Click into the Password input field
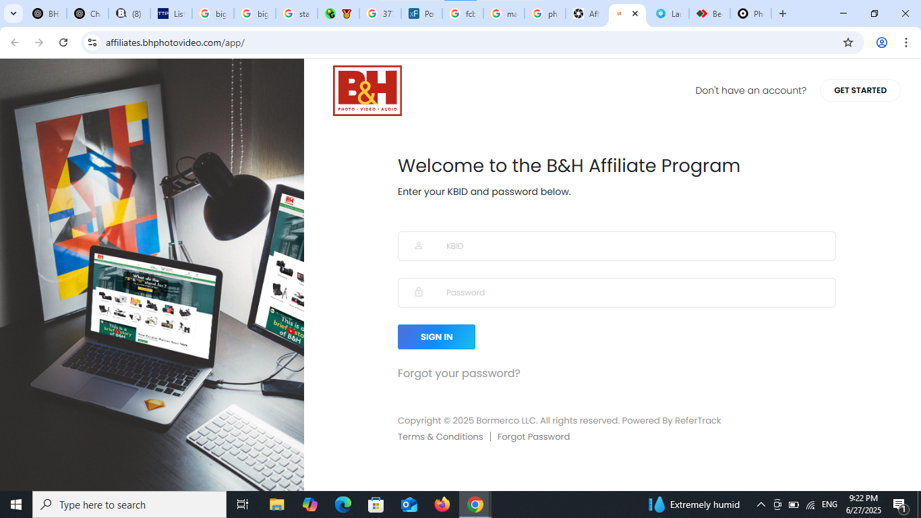The image size is (921, 518). [617, 293]
